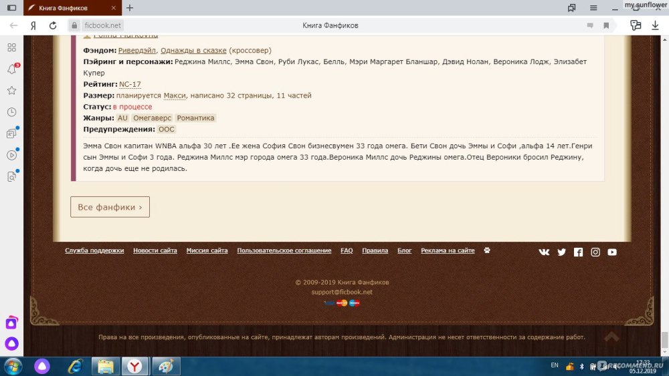Open sidebar page search icon

(x=12, y=176)
